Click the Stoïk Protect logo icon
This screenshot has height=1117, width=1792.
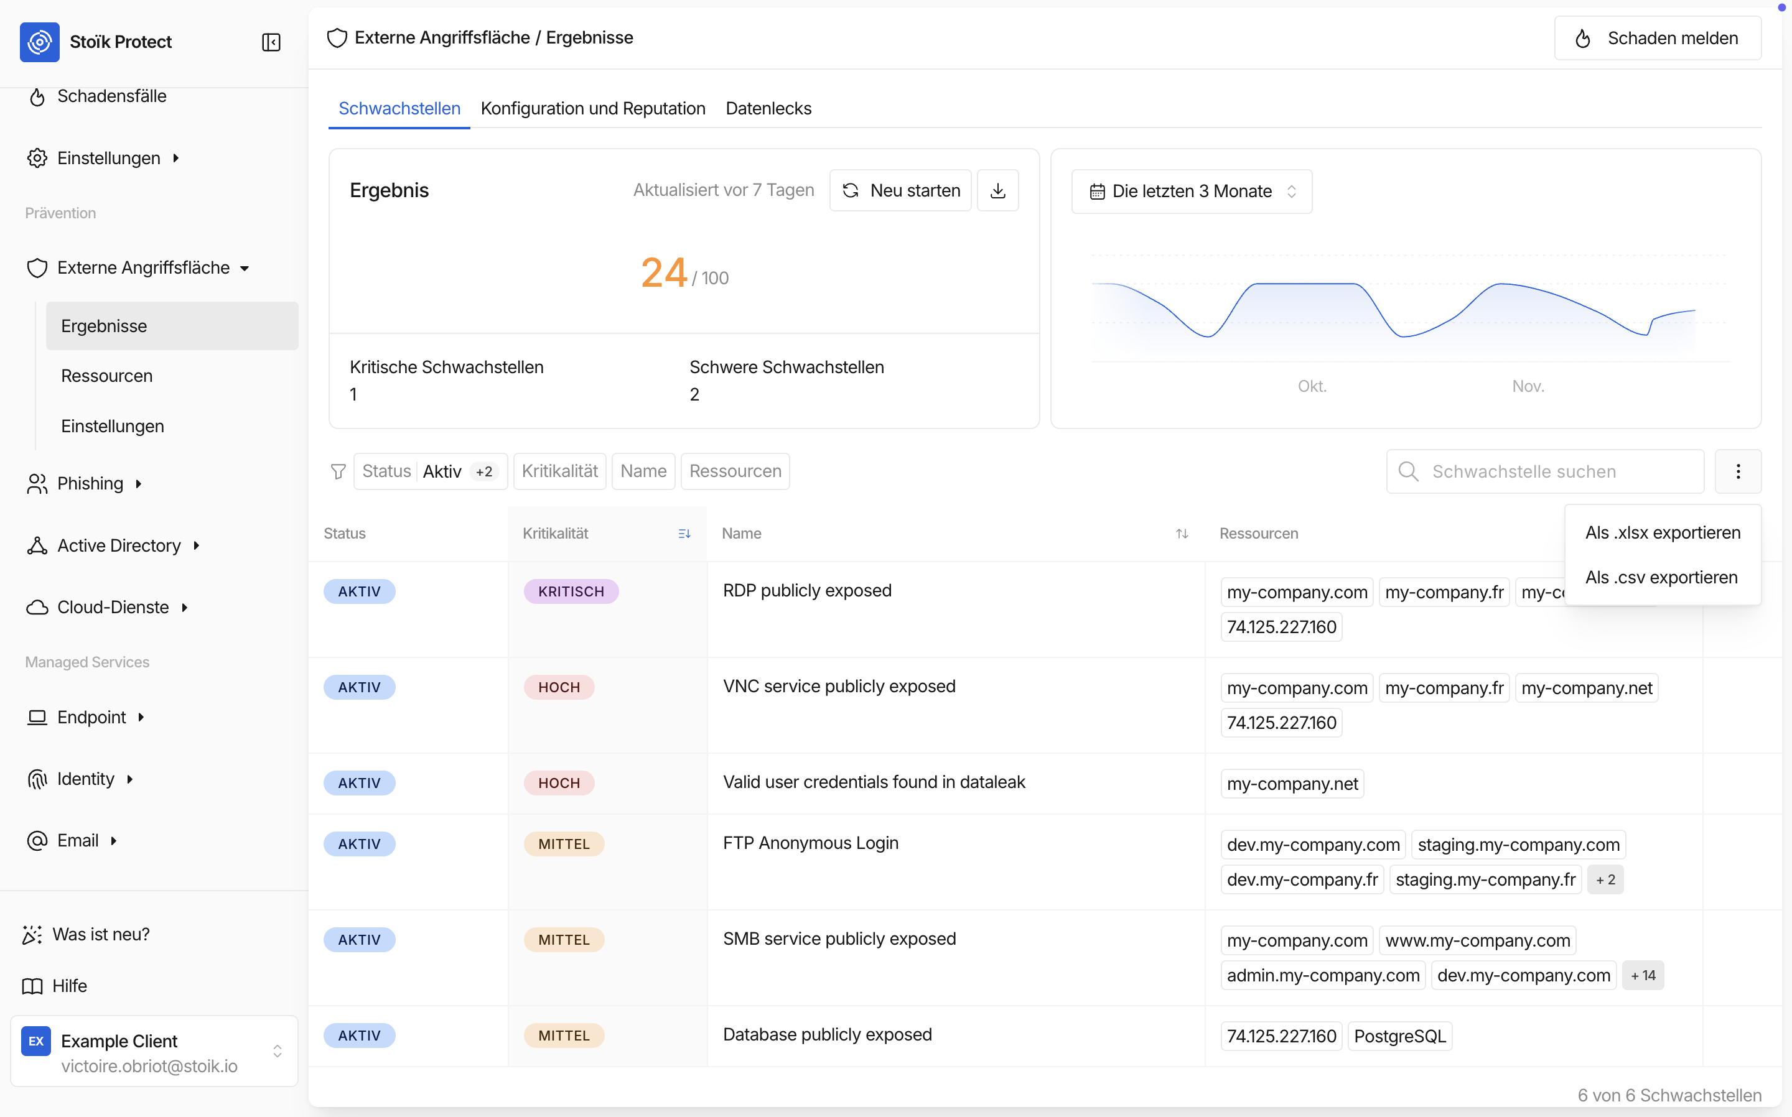coord(40,42)
